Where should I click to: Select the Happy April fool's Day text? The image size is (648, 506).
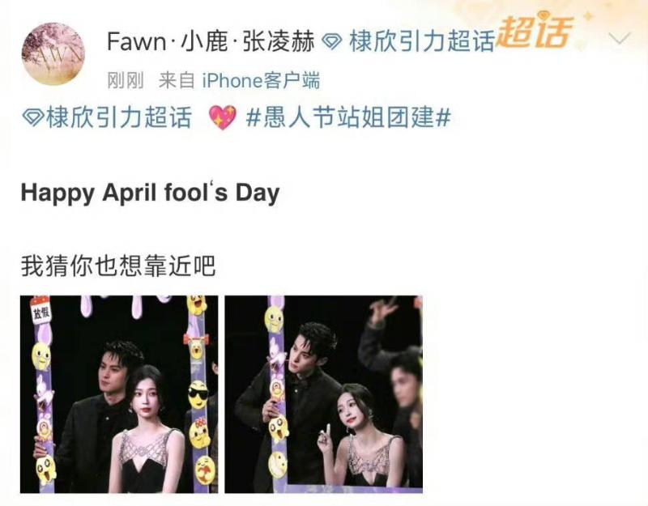click(x=150, y=193)
